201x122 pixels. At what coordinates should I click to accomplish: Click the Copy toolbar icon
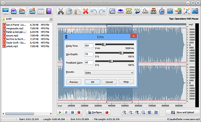coord(69,11)
